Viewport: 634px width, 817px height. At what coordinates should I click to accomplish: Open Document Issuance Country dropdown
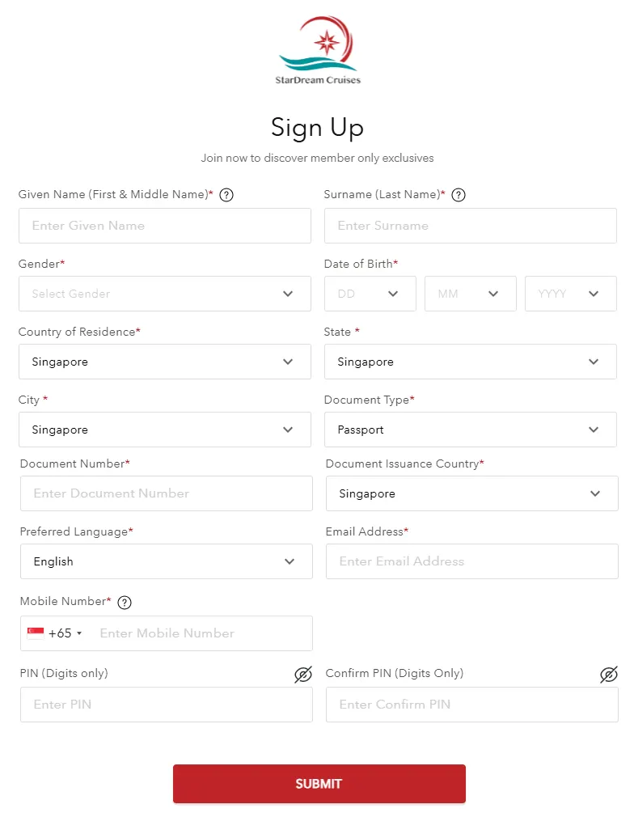coord(472,493)
